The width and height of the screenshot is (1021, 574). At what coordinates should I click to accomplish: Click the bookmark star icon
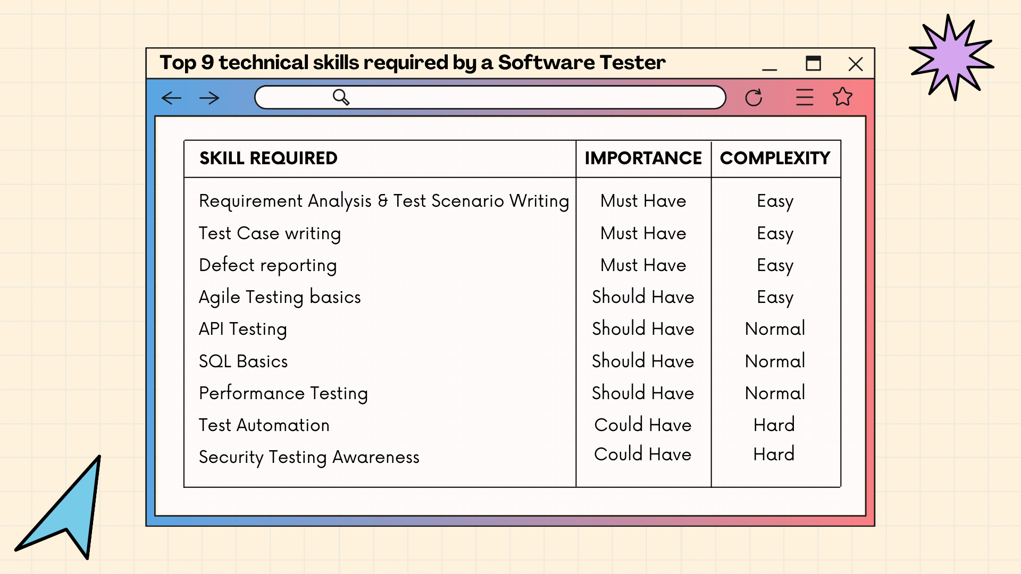tap(844, 97)
